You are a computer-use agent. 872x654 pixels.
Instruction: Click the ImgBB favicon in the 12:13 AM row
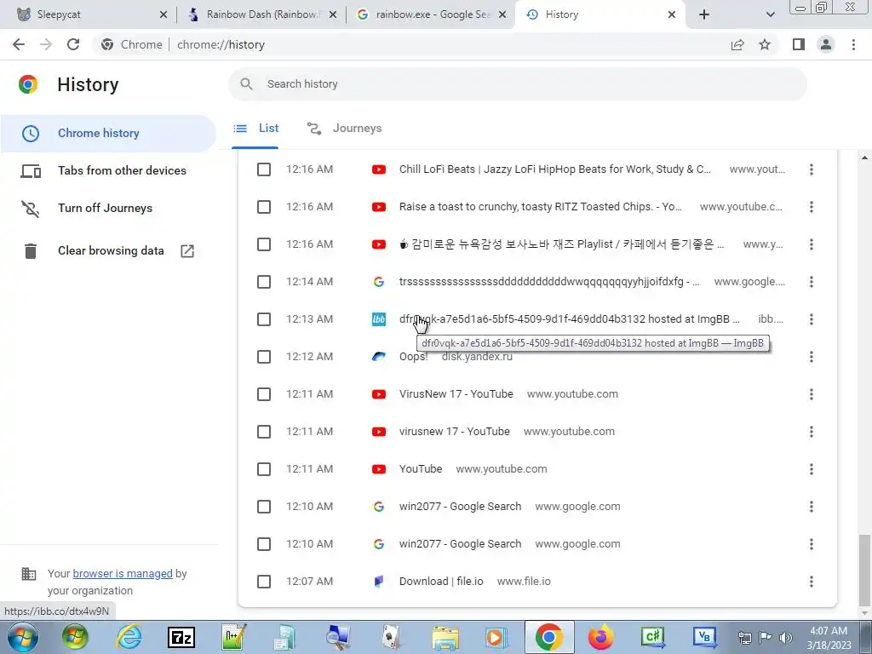click(x=379, y=319)
